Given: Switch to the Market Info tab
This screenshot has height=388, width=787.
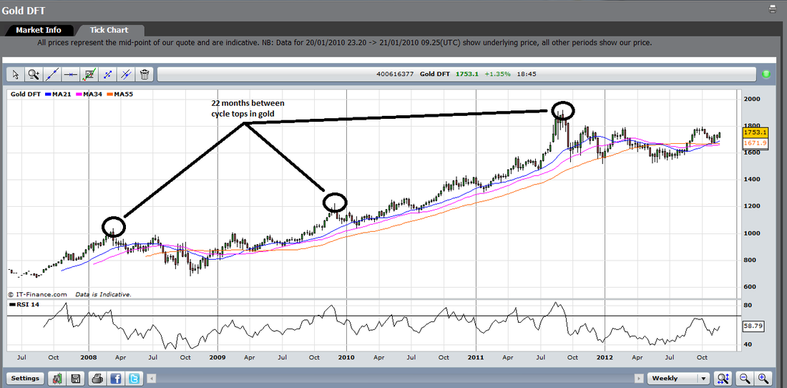Looking at the screenshot, I should point(39,30).
